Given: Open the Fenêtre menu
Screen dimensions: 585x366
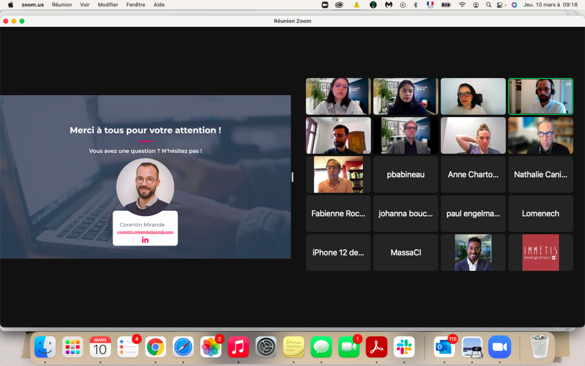Looking at the screenshot, I should [x=136, y=5].
